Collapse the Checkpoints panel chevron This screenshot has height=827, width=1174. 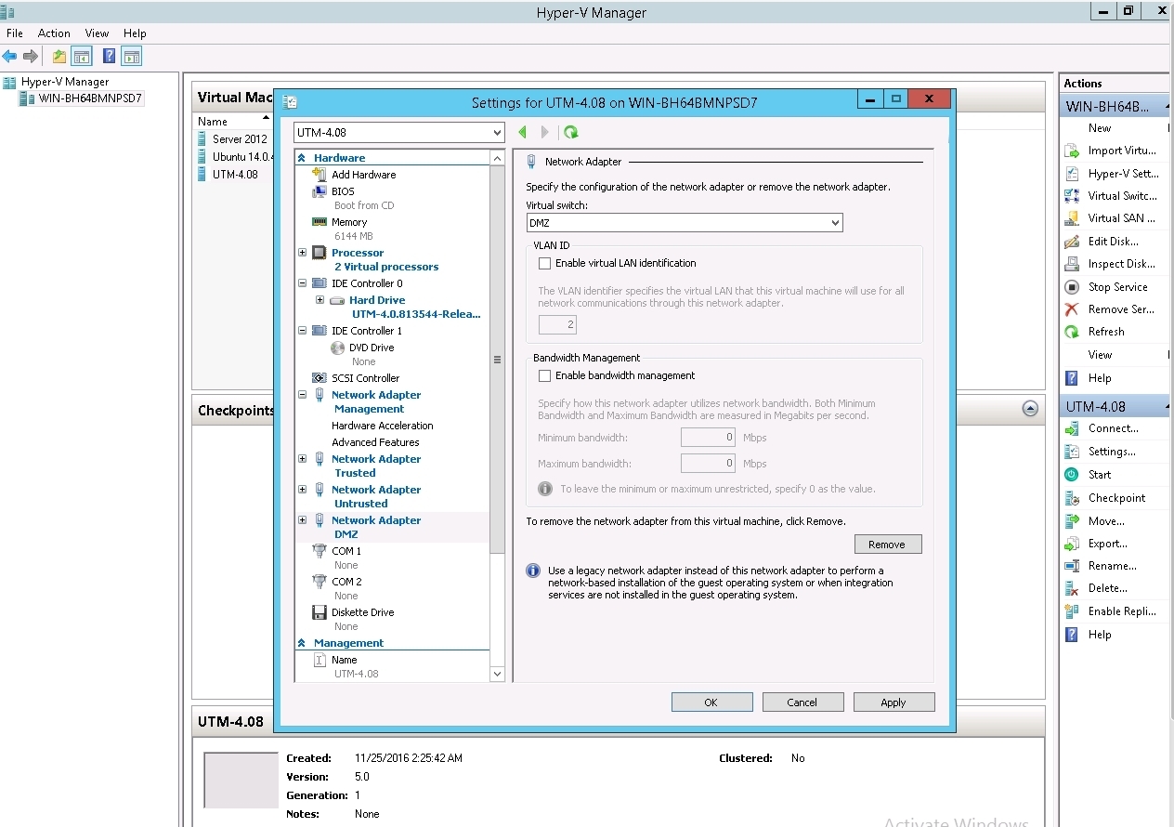click(1030, 409)
